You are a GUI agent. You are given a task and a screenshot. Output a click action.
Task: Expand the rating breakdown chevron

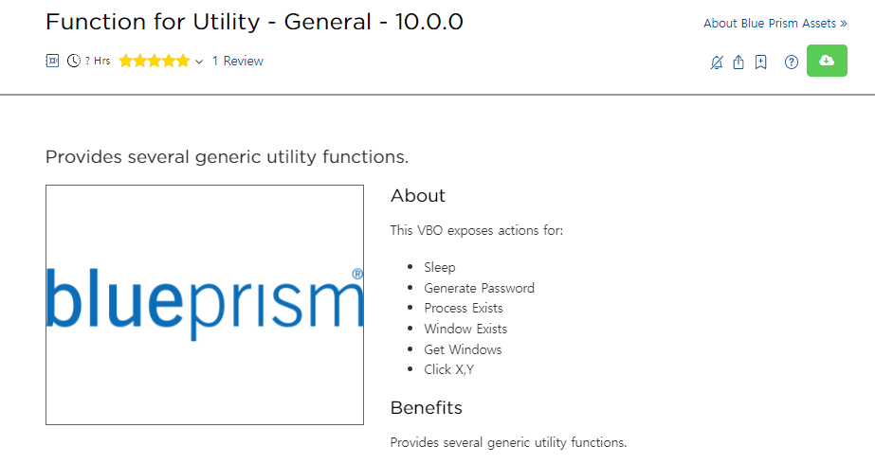pos(199,62)
